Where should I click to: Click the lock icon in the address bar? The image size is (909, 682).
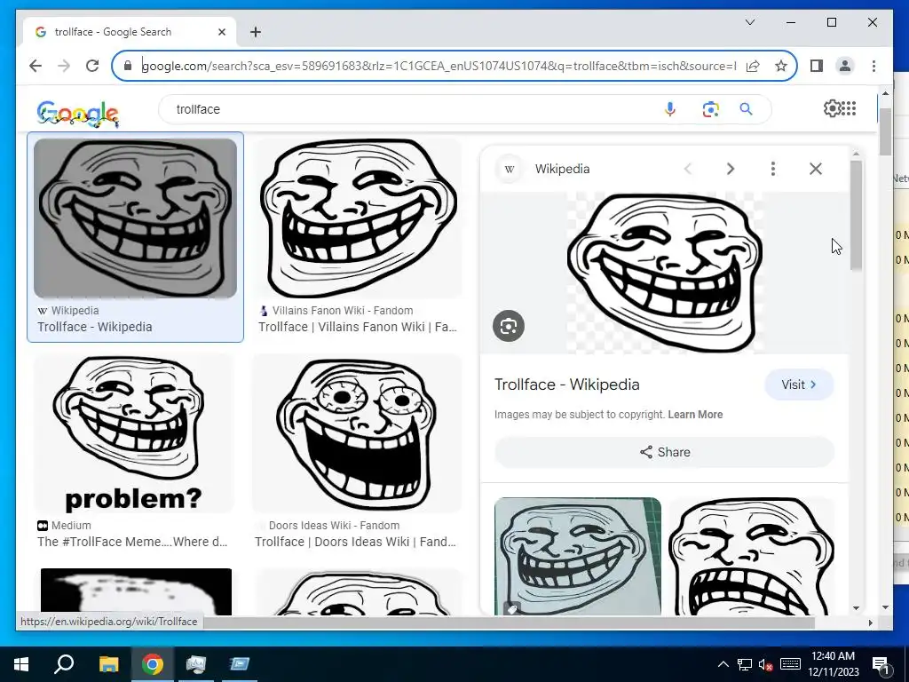click(x=128, y=66)
